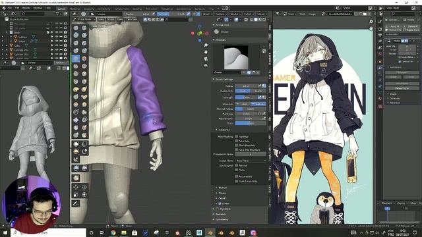Select the Move transform tool
This screenshot has height=237, width=422.
click(76, 187)
